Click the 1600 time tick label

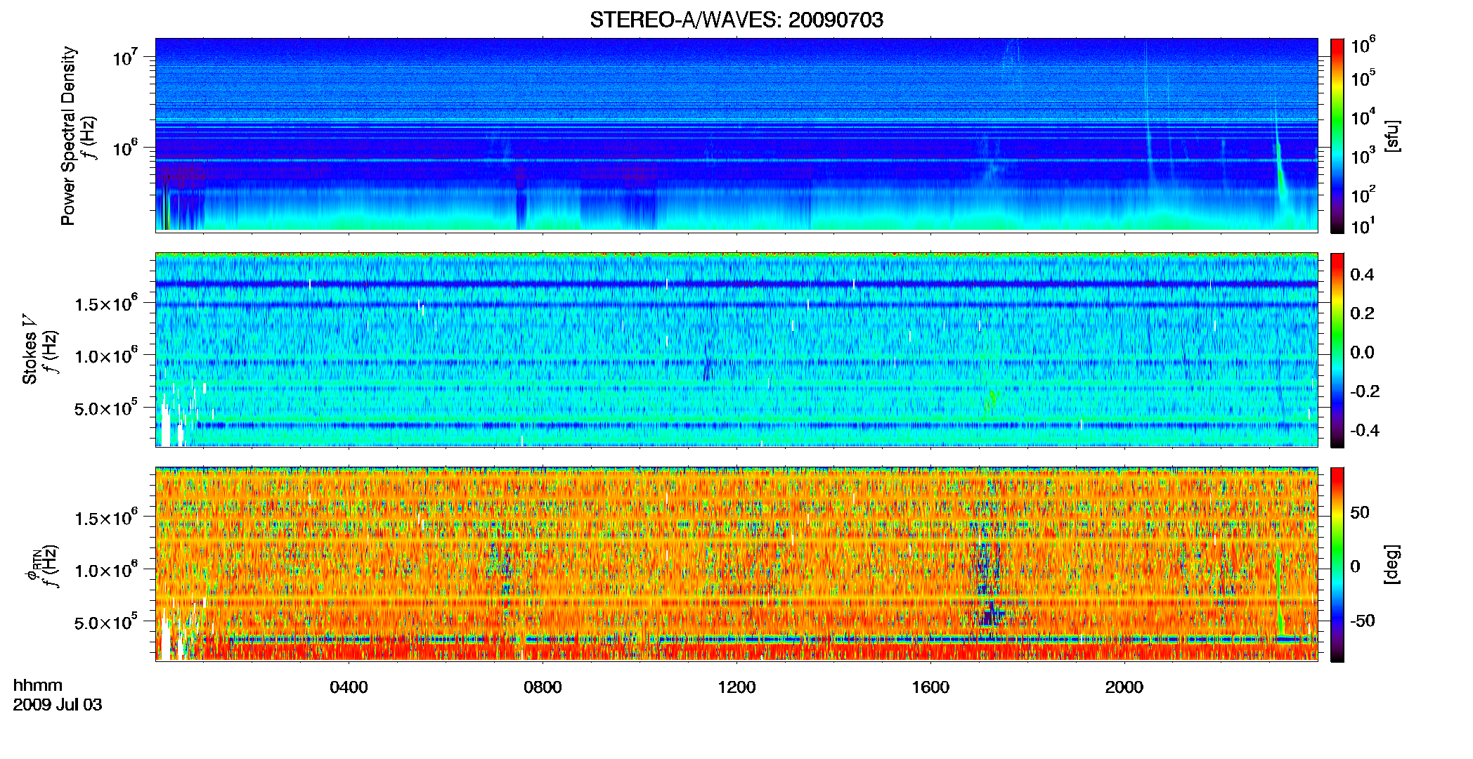click(930, 687)
